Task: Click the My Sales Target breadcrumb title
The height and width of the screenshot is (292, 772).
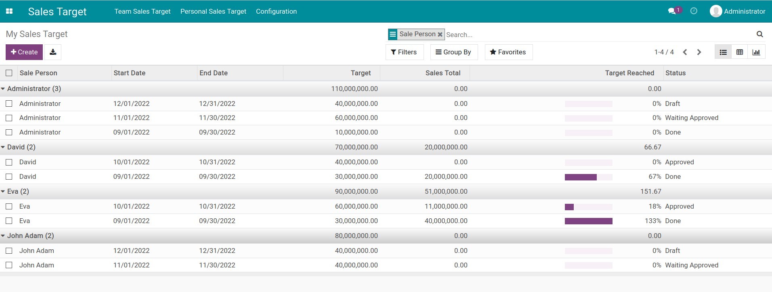Action: pyautogui.click(x=37, y=34)
